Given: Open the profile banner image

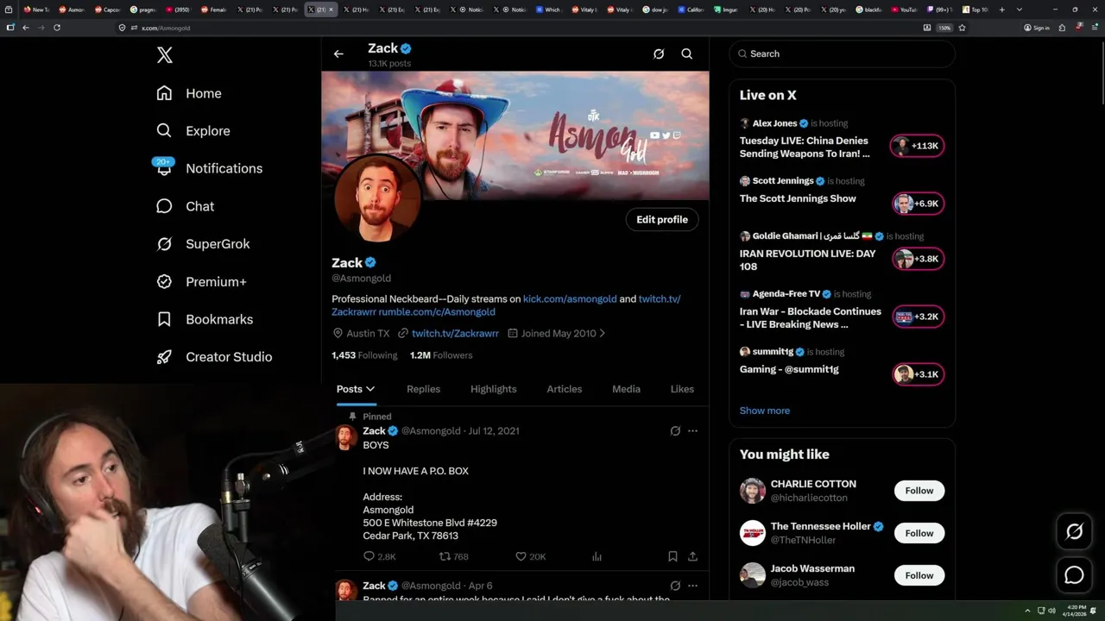Looking at the screenshot, I should 515,135.
